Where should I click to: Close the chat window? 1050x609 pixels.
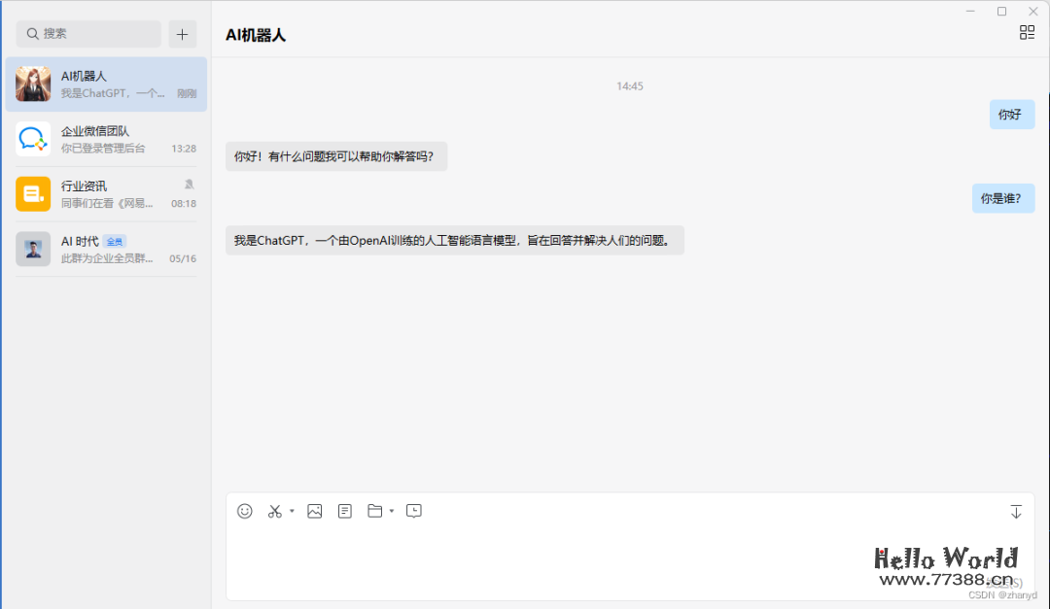(x=1032, y=12)
